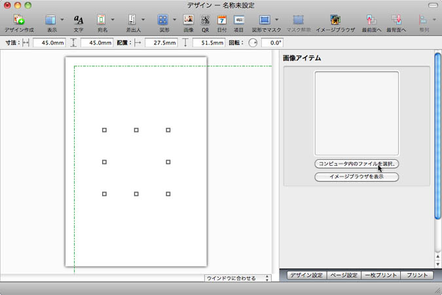This screenshot has height=295, width=442.
Task: Insert a QR code item
Action: [x=205, y=20]
